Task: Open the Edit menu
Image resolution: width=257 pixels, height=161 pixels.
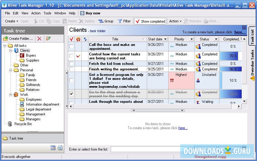Action: pyautogui.click(x=16, y=13)
